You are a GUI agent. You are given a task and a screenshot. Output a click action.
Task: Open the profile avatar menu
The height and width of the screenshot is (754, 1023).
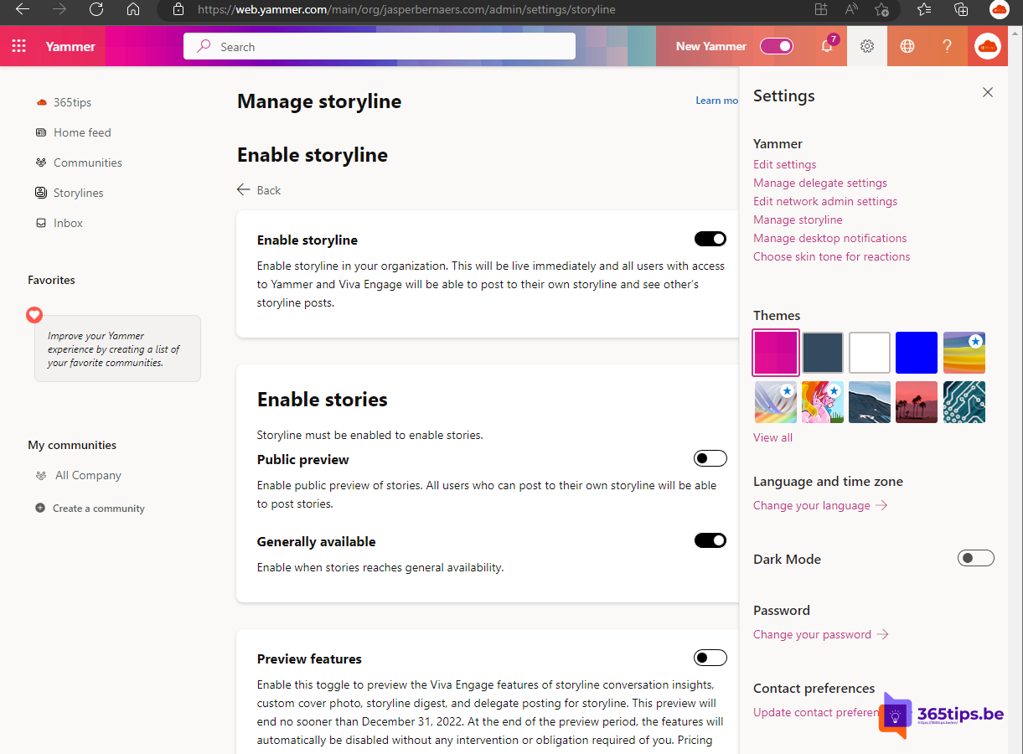[x=988, y=46]
